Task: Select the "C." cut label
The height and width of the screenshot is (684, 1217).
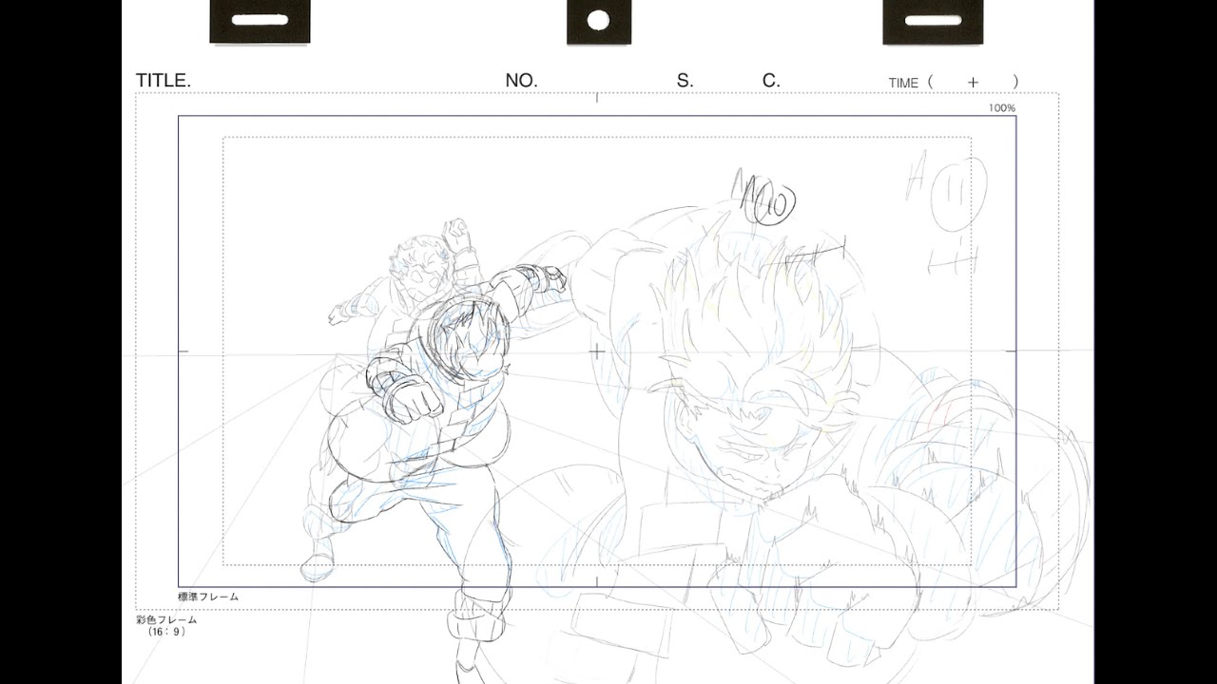Action: click(771, 82)
